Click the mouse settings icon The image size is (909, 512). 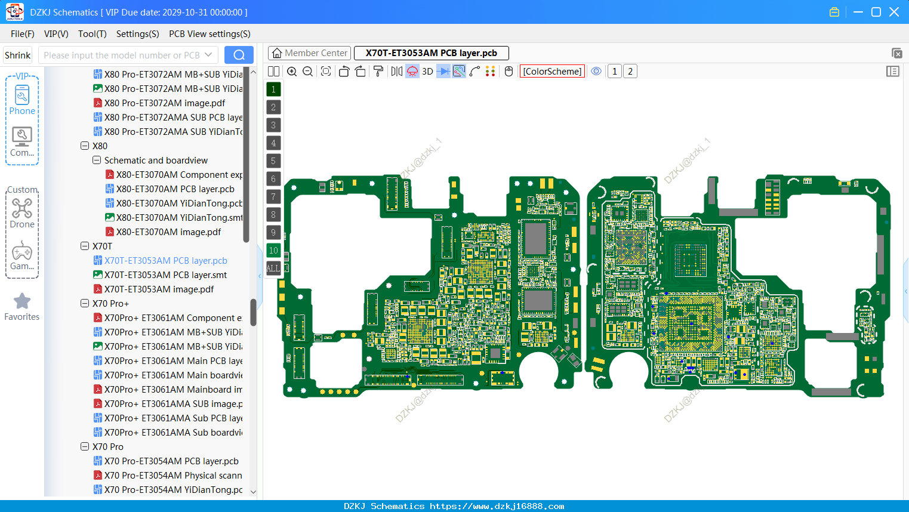[x=509, y=72]
